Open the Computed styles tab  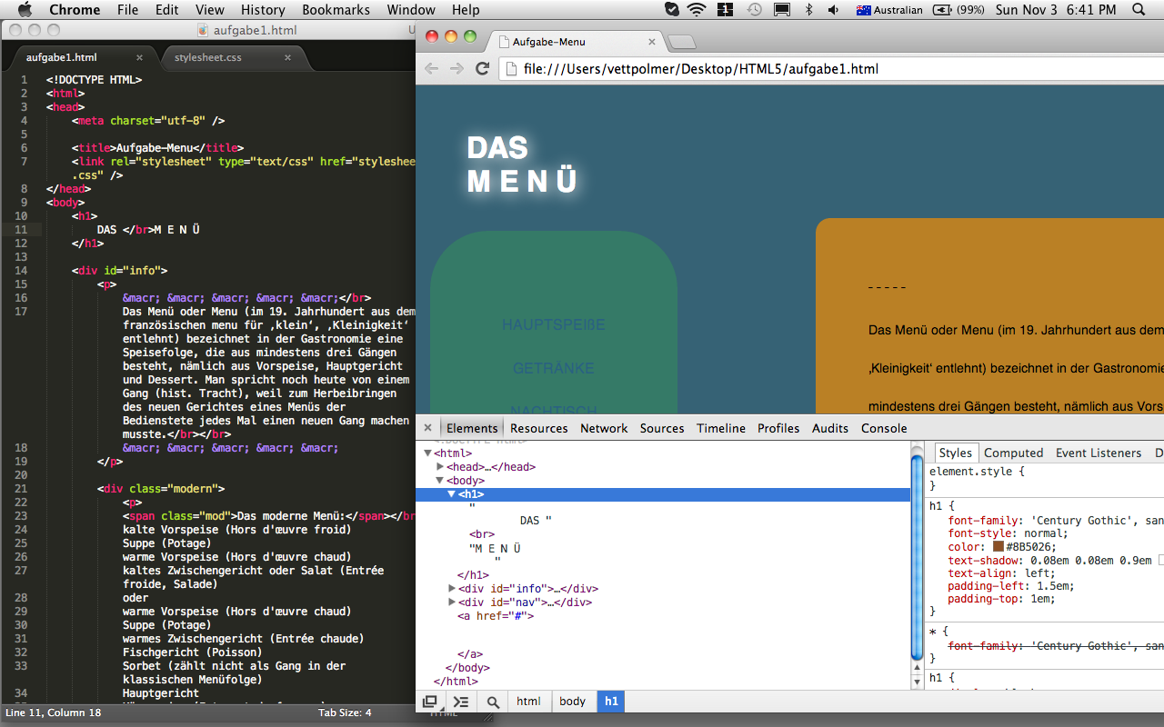[1013, 453]
